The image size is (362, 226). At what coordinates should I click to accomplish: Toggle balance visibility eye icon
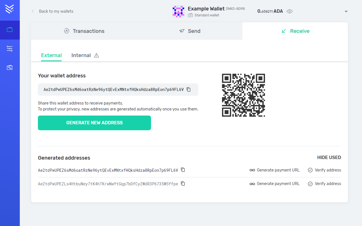[290, 11]
